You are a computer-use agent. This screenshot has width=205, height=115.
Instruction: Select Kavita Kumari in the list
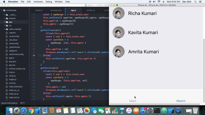143,33
